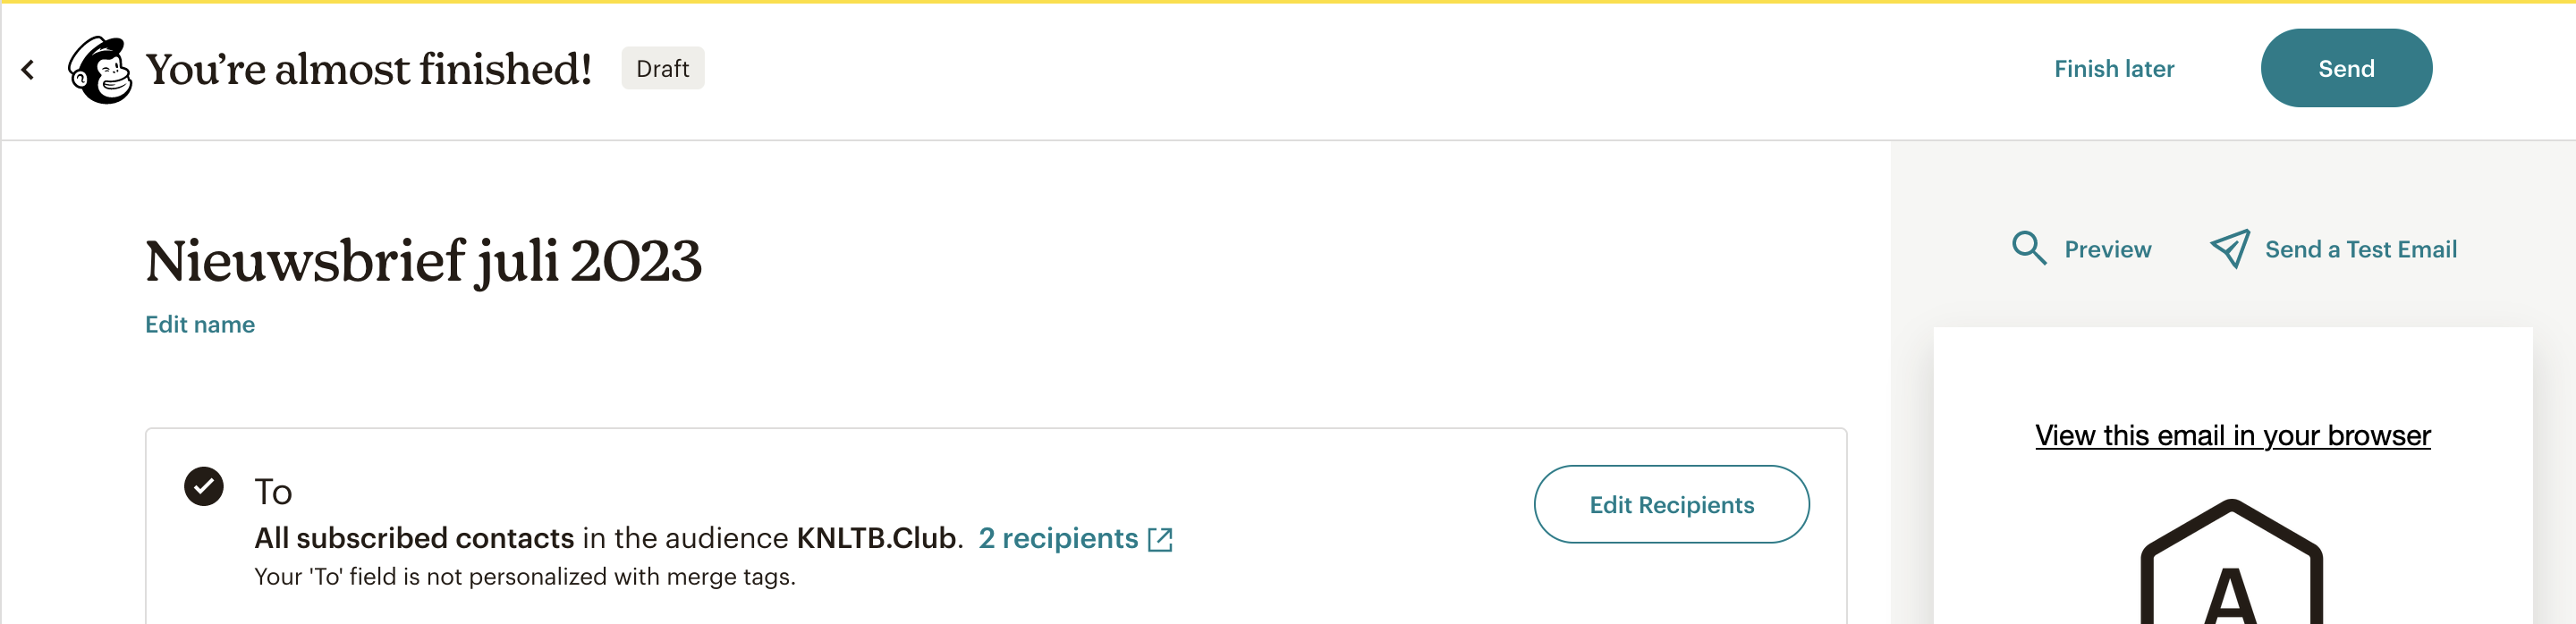Click the paper plane test email icon
2576x624 pixels.
click(x=2229, y=248)
